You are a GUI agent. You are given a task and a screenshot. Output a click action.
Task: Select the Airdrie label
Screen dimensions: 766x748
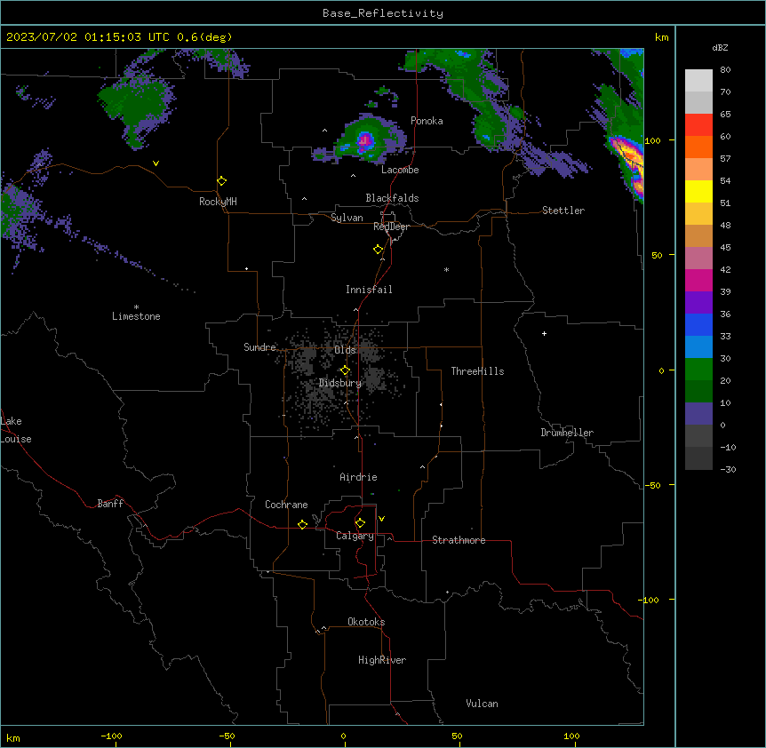[x=358, y=477]
